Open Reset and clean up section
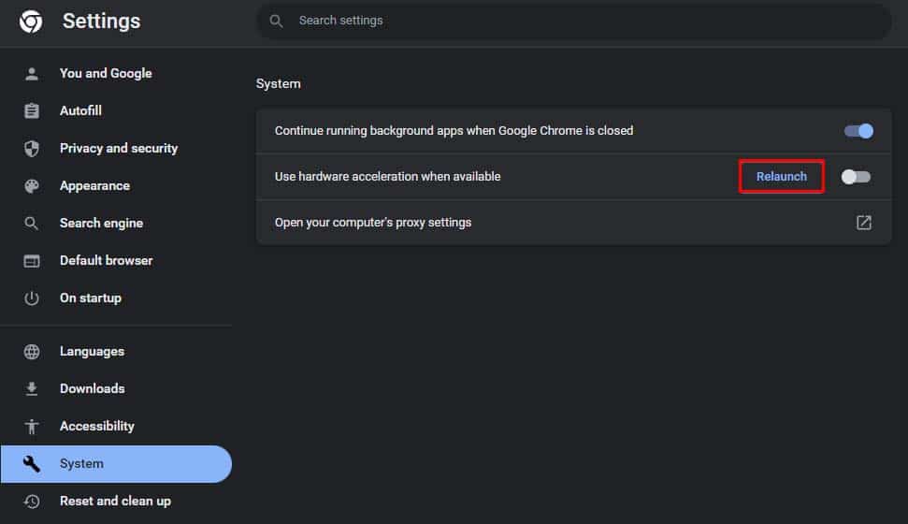The height and width of the screenshot is (524, 908). (x=115, y=501)
